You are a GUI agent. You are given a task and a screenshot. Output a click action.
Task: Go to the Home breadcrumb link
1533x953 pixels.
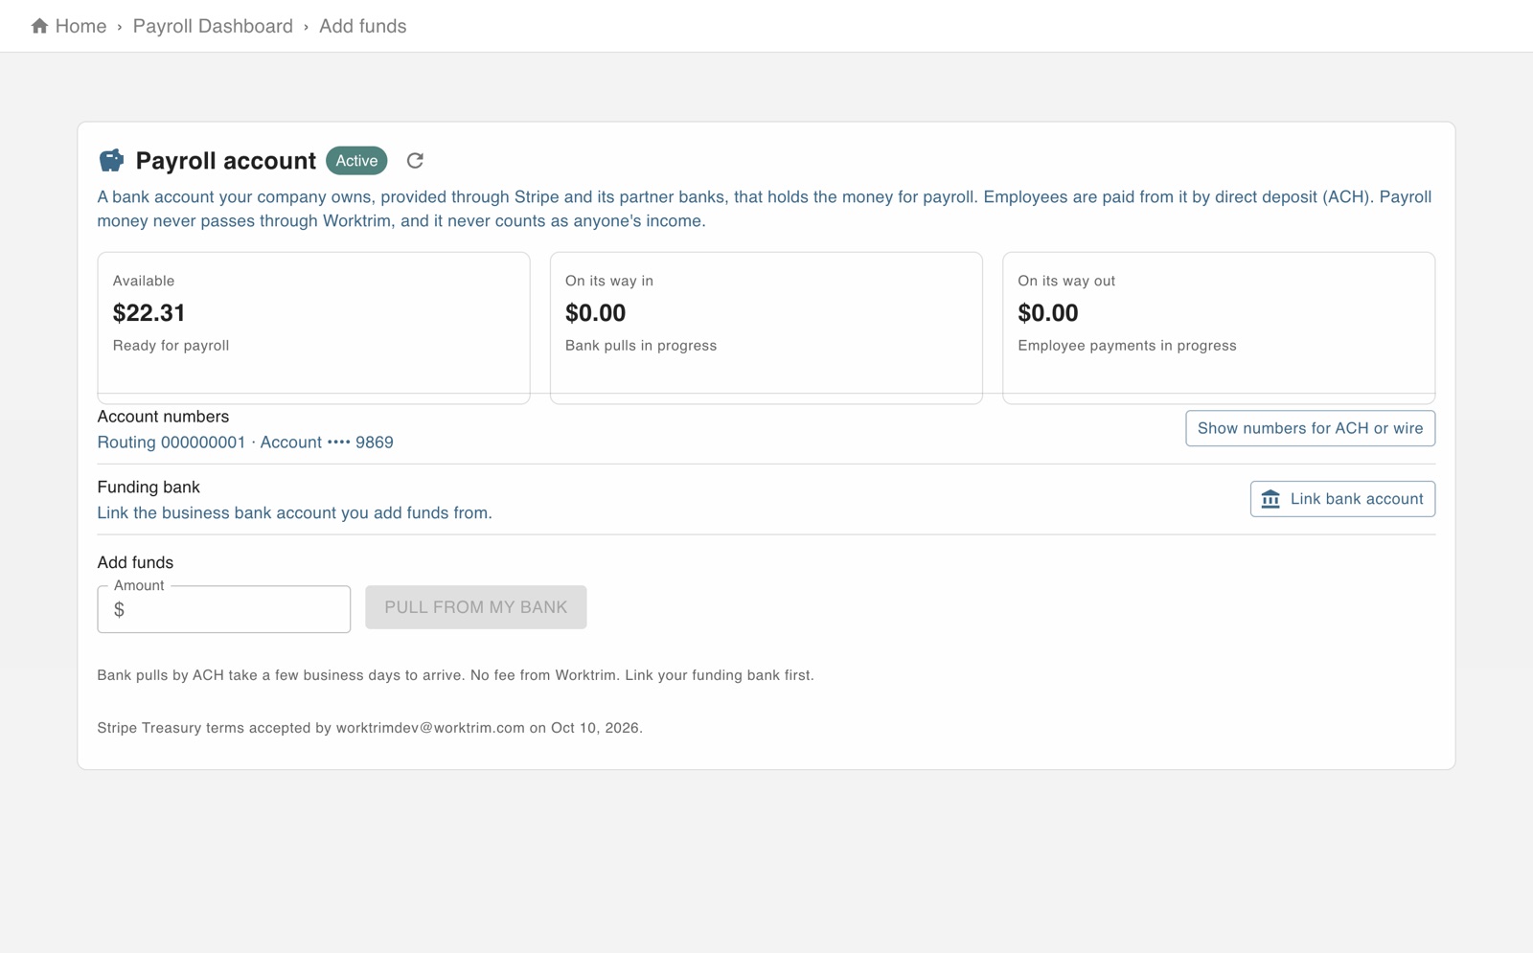point(80,26)
